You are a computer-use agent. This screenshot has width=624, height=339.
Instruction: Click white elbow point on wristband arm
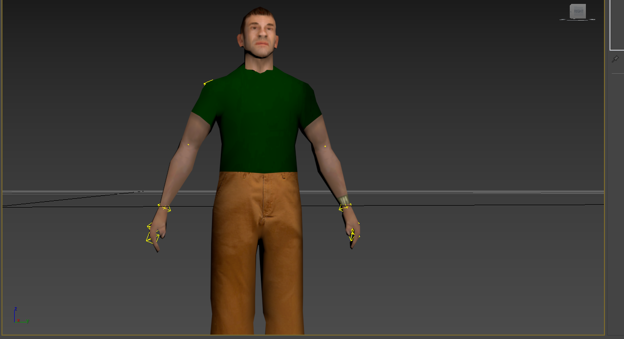tap(325, 146)
